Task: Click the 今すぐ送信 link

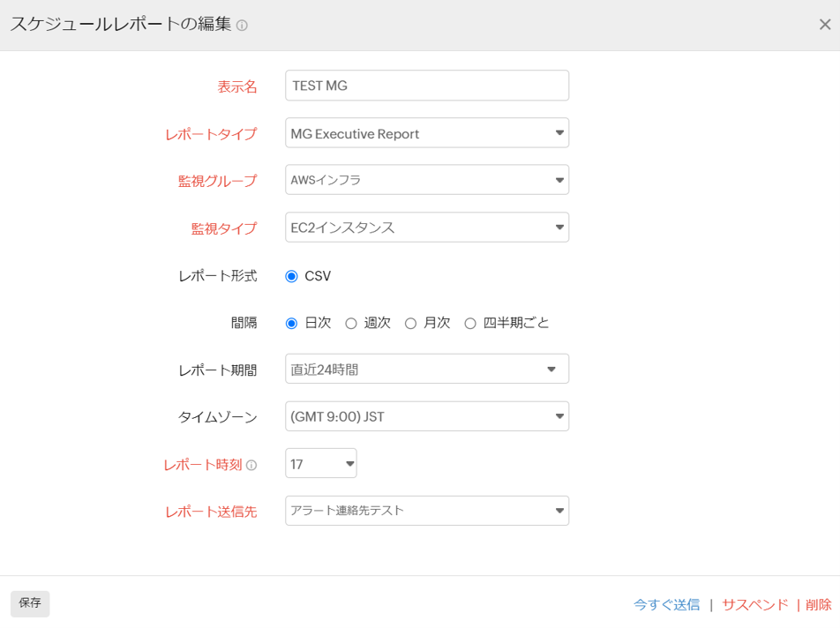Action: pos(666,604)
